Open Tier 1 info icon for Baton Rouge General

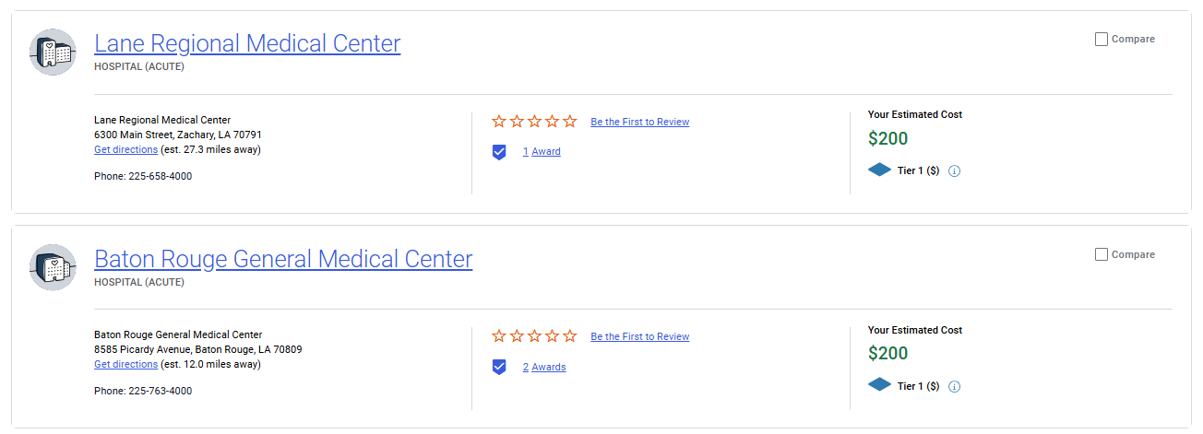pyautogui.click(x=955, y=386)
